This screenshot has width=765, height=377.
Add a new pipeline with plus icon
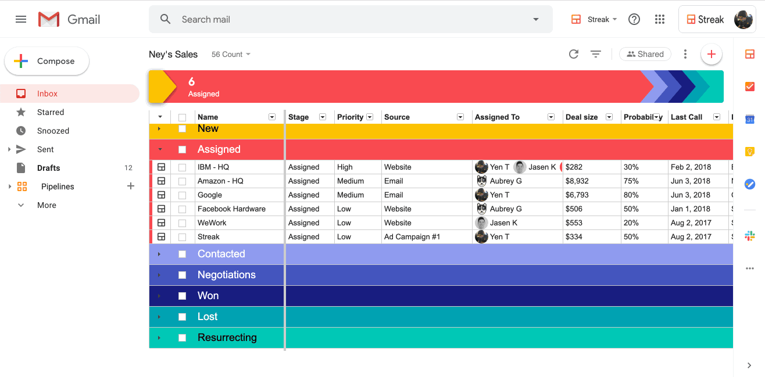click(131, 186)
